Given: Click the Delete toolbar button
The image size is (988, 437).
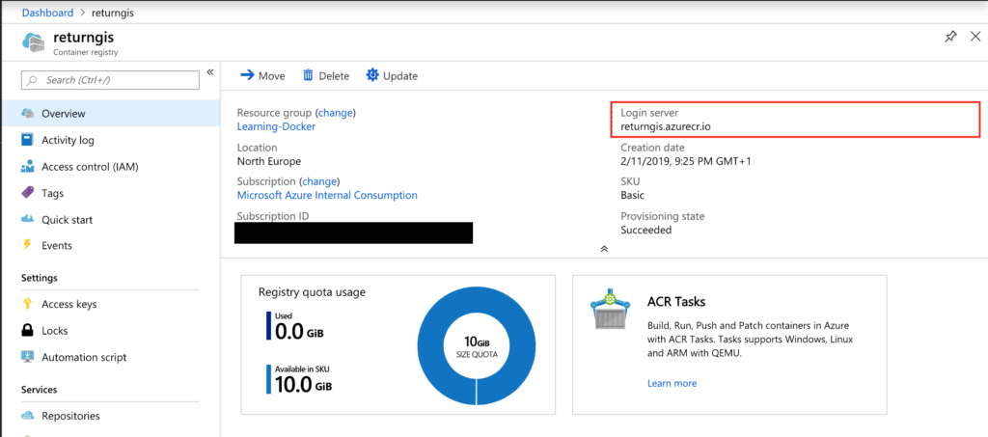Looking at the screenshot, I should pyautogui.click(x=326, y=75).
